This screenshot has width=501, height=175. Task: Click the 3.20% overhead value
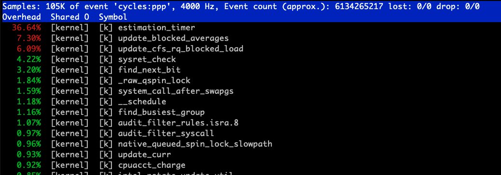click(29, 70)
